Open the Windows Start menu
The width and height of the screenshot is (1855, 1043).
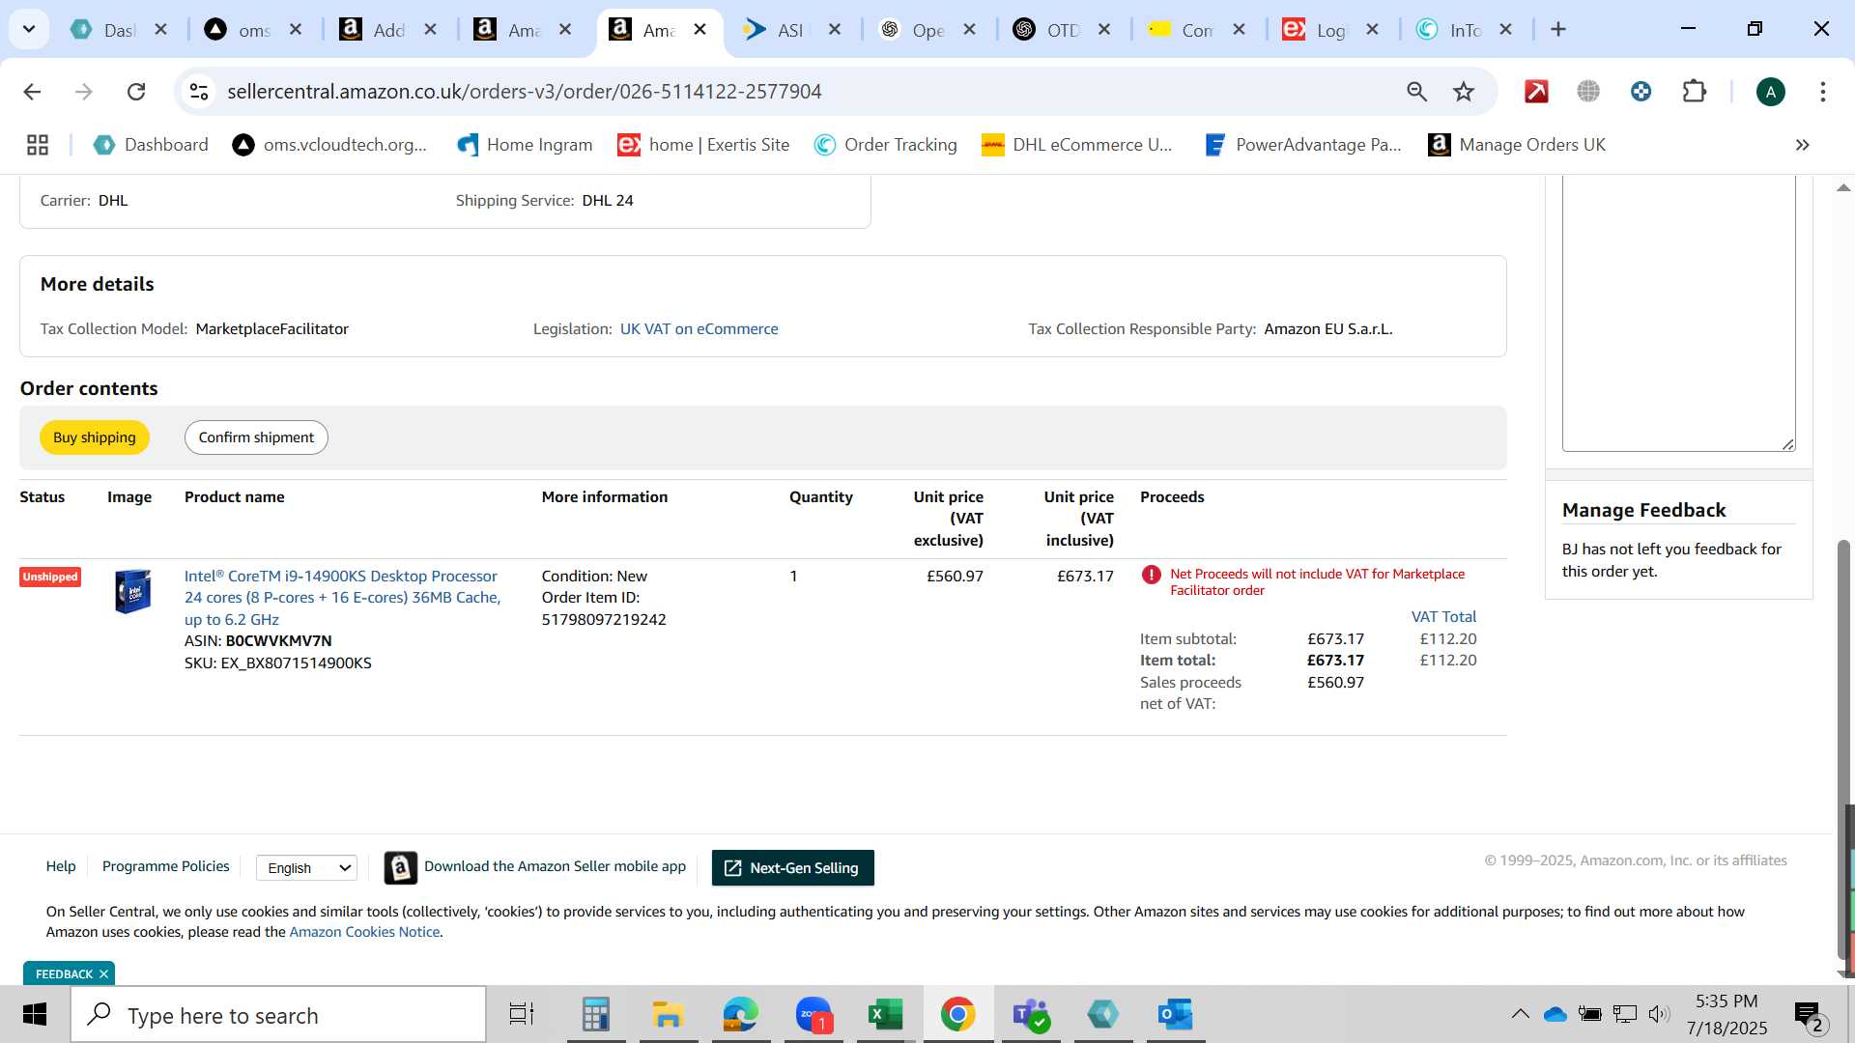(35, 1014)
